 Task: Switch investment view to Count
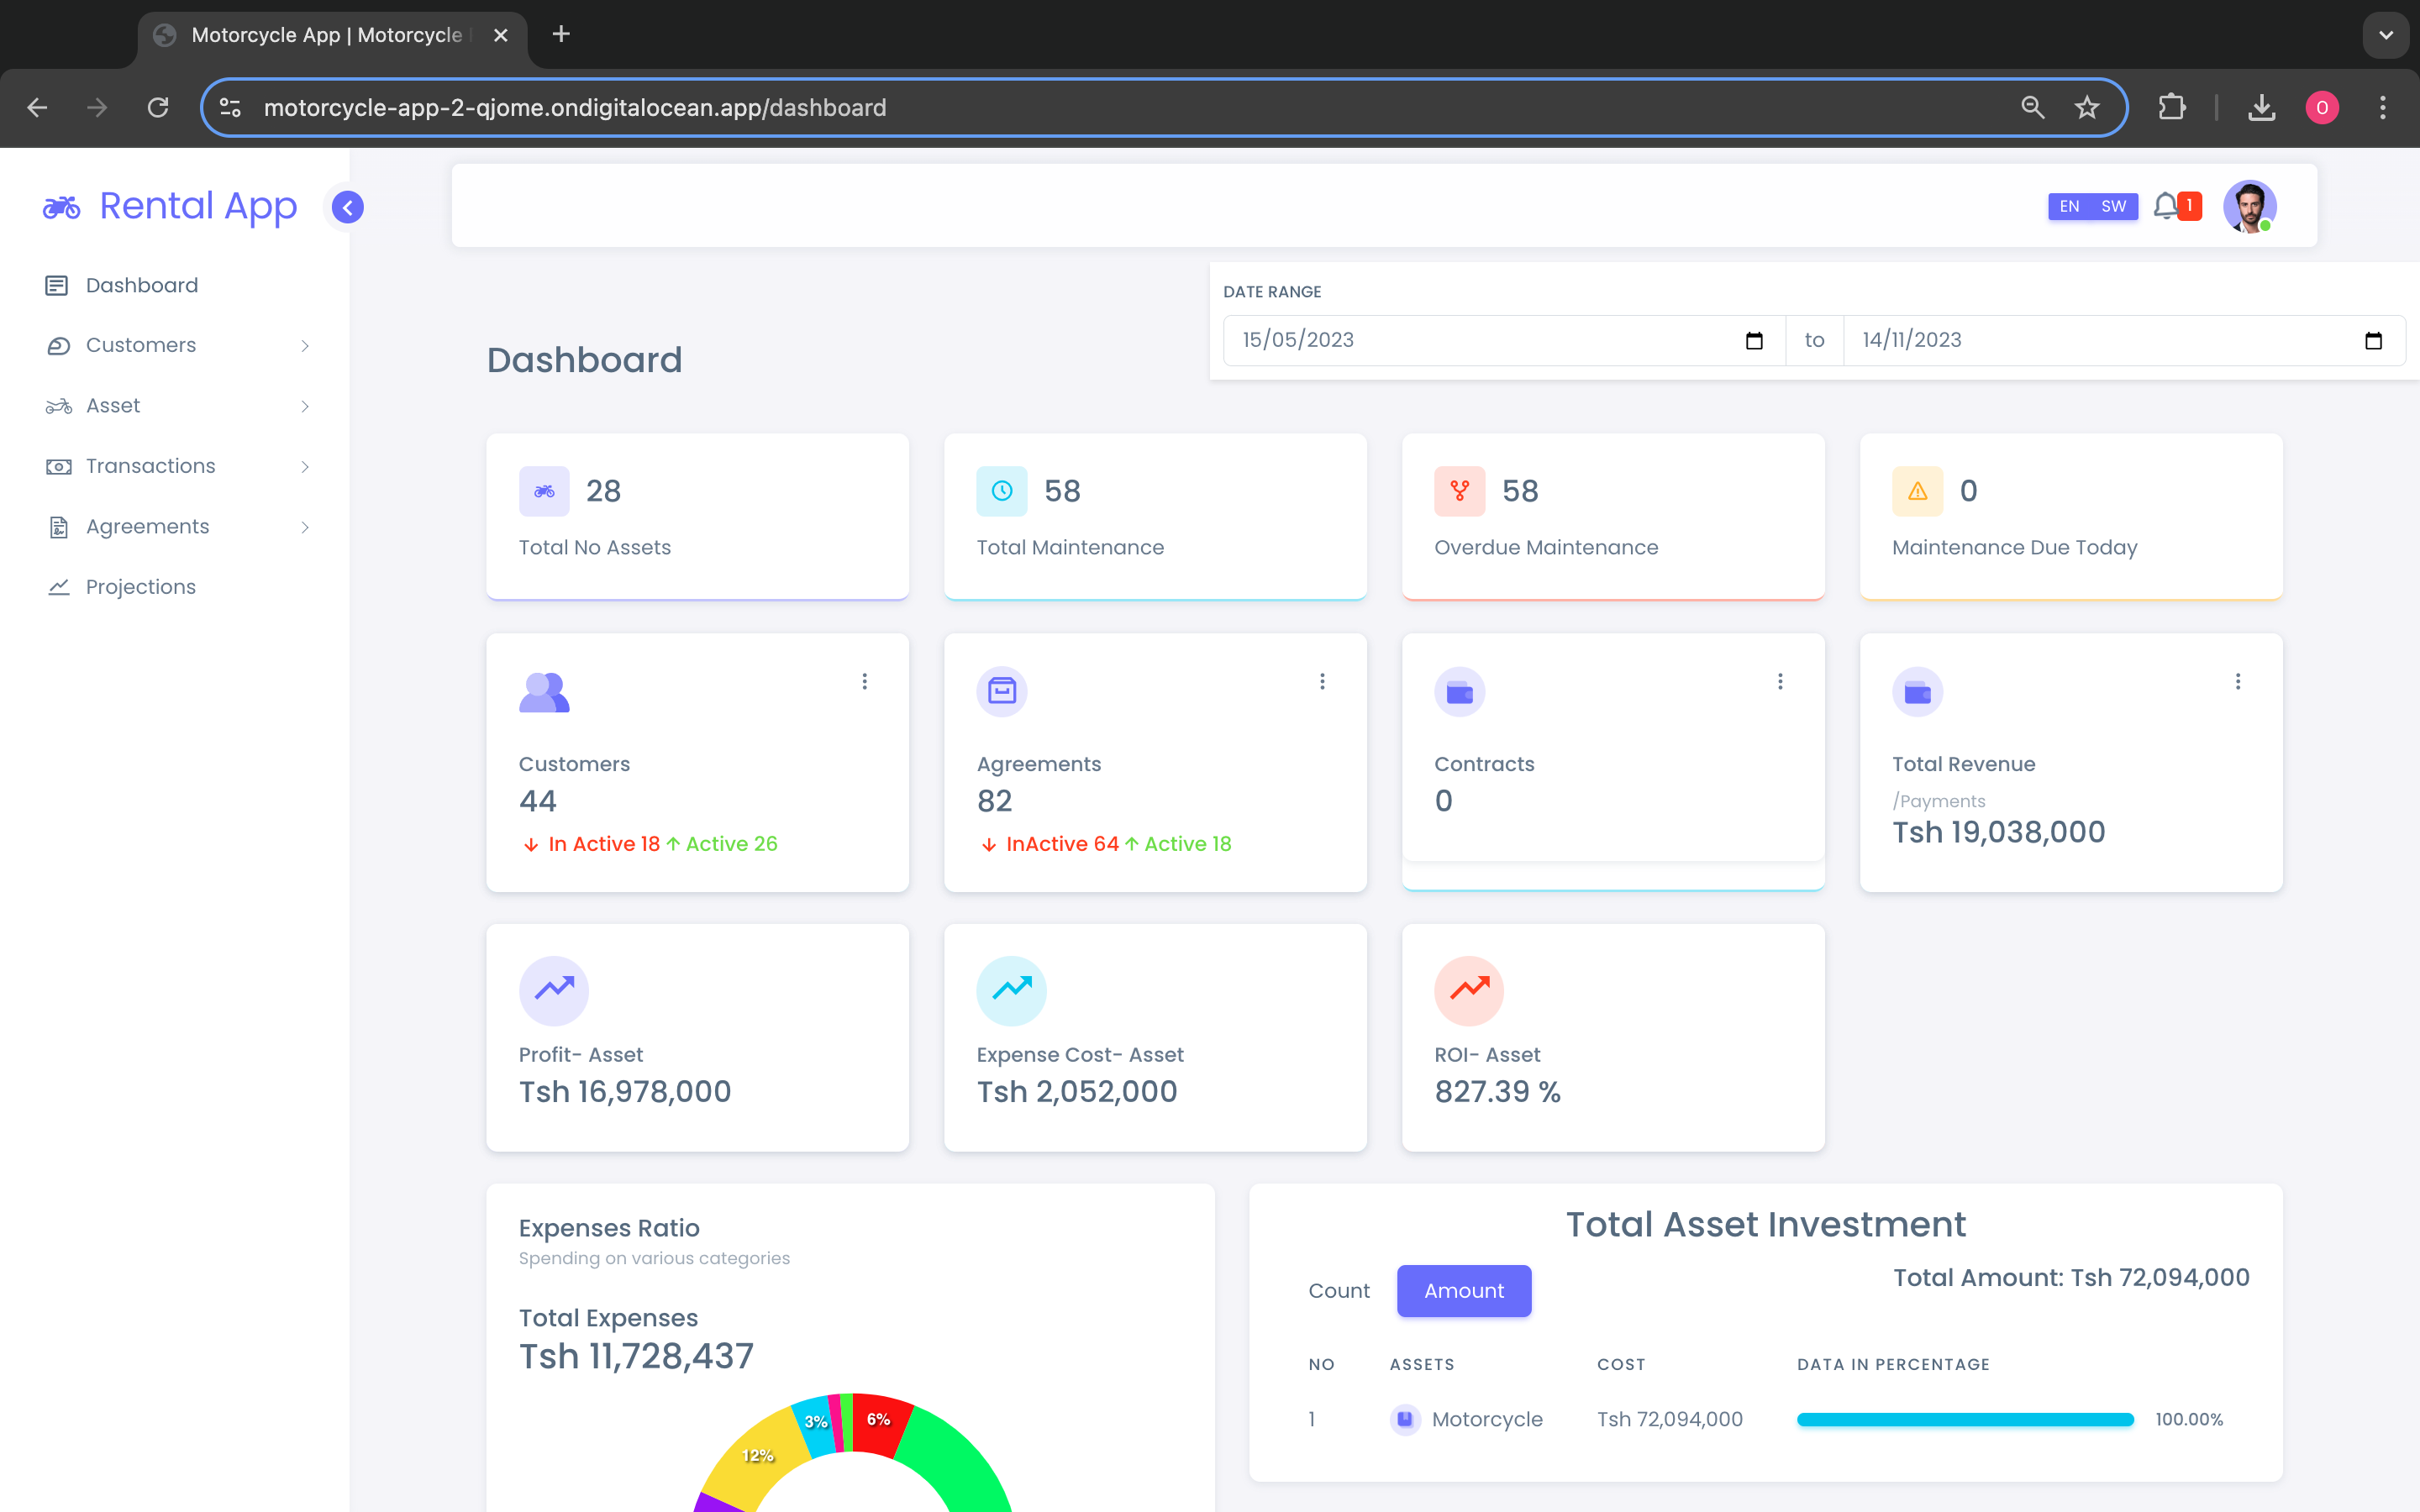[x=1338, y=1291]
